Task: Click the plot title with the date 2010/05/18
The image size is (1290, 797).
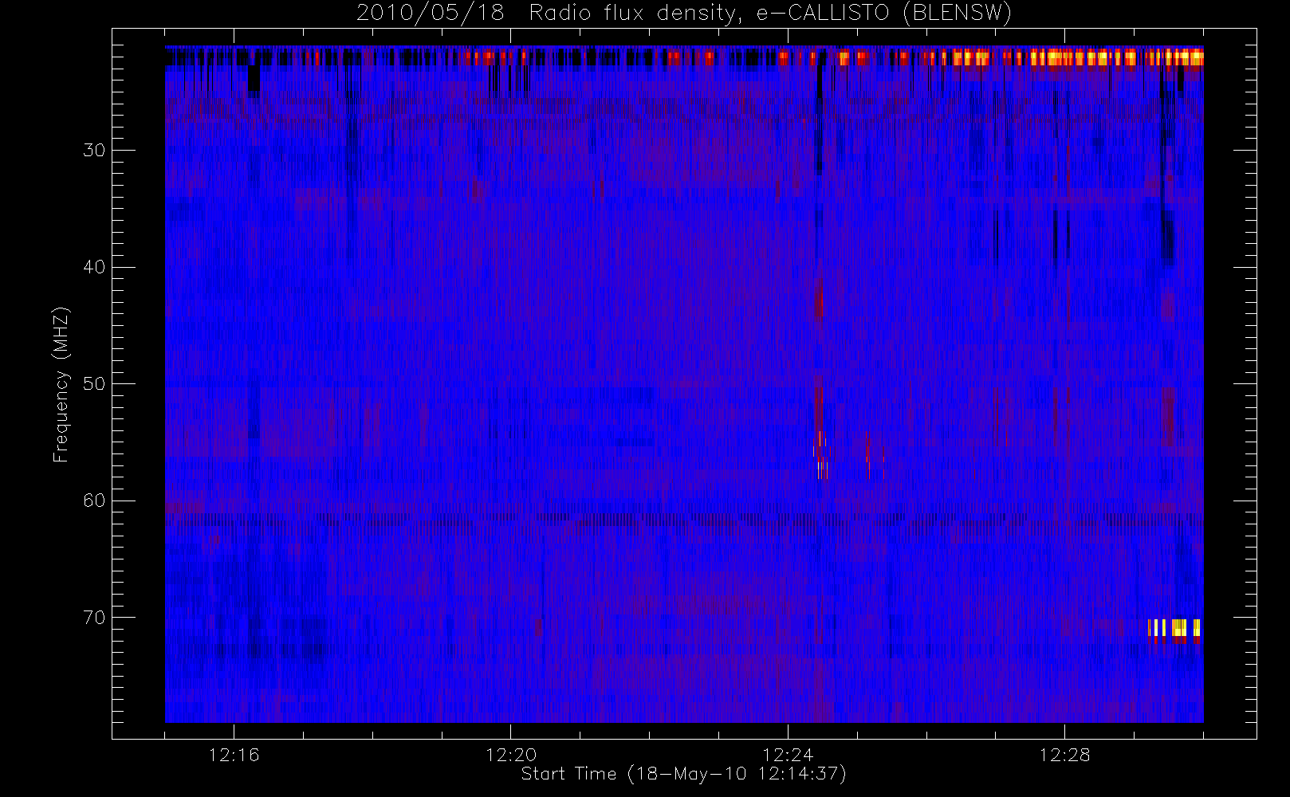Action: (x=683, y=13)
